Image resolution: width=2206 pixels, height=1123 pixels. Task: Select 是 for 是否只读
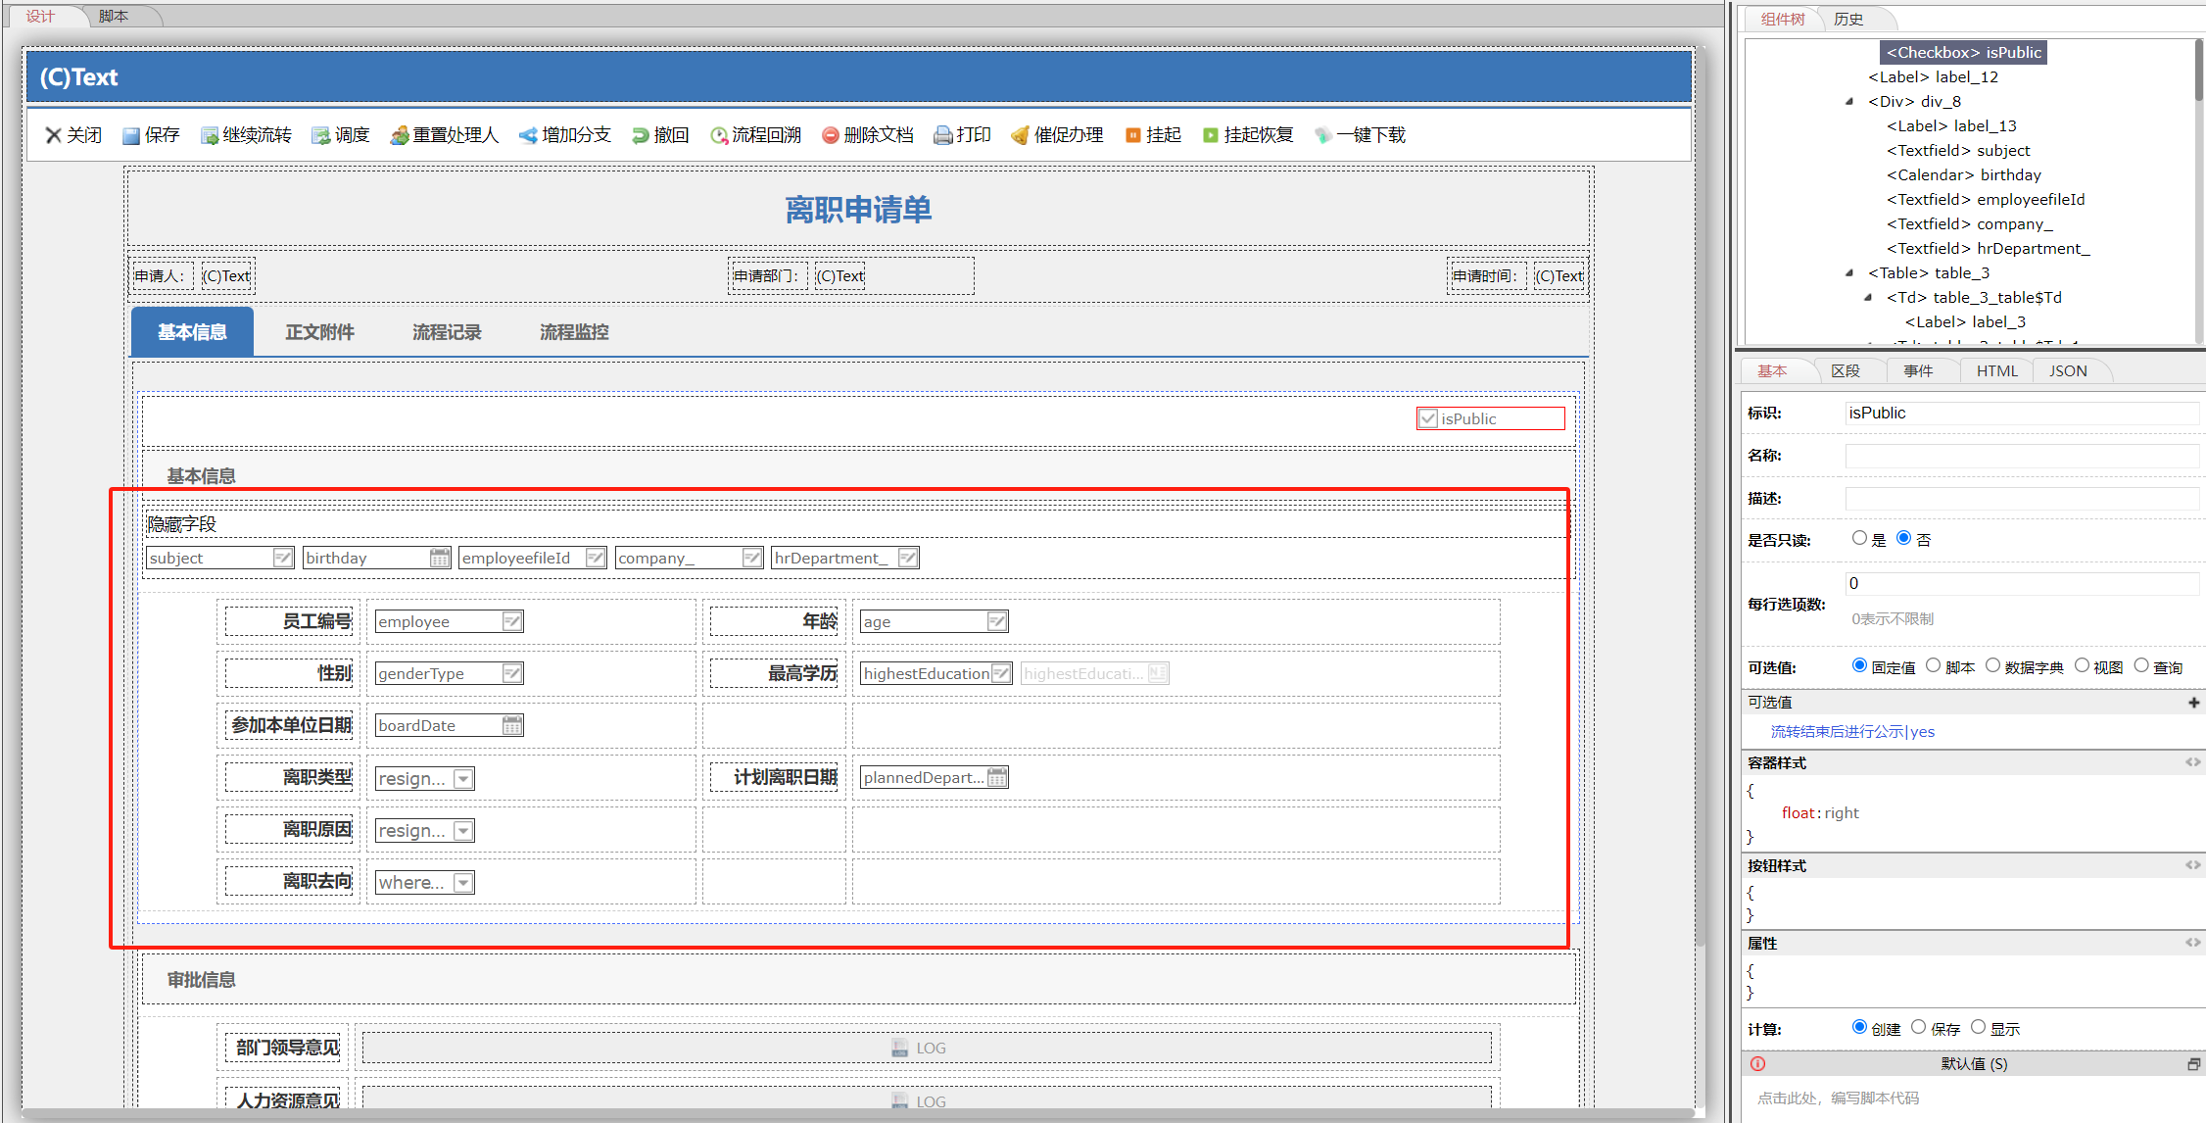coord(1859,538)
